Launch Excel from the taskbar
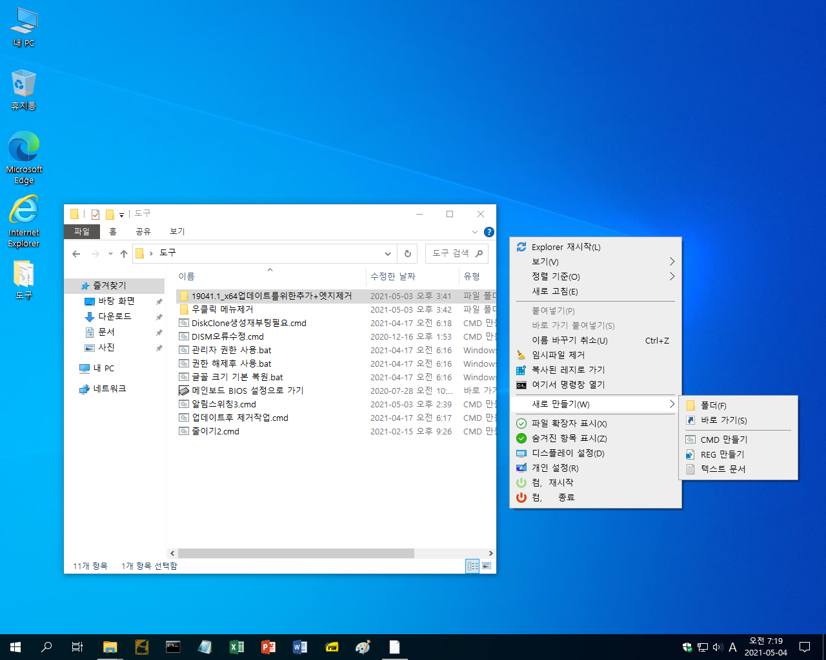 point(236,647)
